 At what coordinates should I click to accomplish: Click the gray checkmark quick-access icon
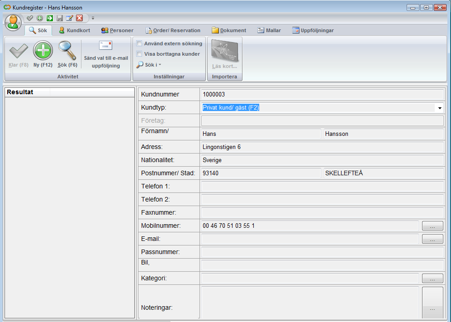[29, 18]
